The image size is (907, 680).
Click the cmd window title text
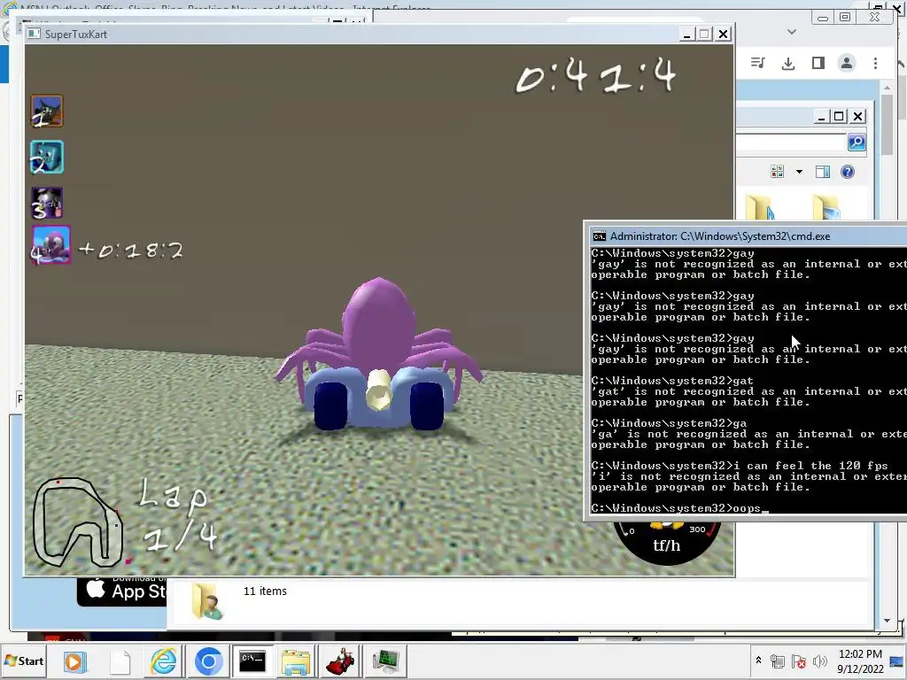720,236
